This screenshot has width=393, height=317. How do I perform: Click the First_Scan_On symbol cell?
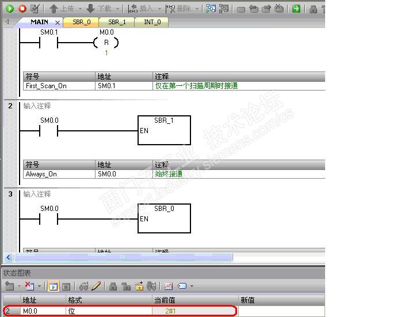coord(59,86)
